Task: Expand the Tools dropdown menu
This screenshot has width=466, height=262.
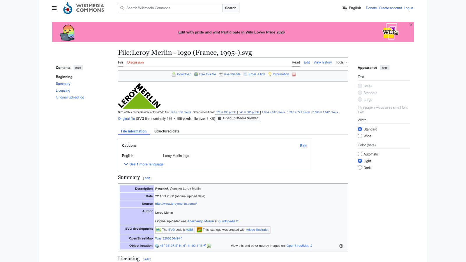Action: 342,62
